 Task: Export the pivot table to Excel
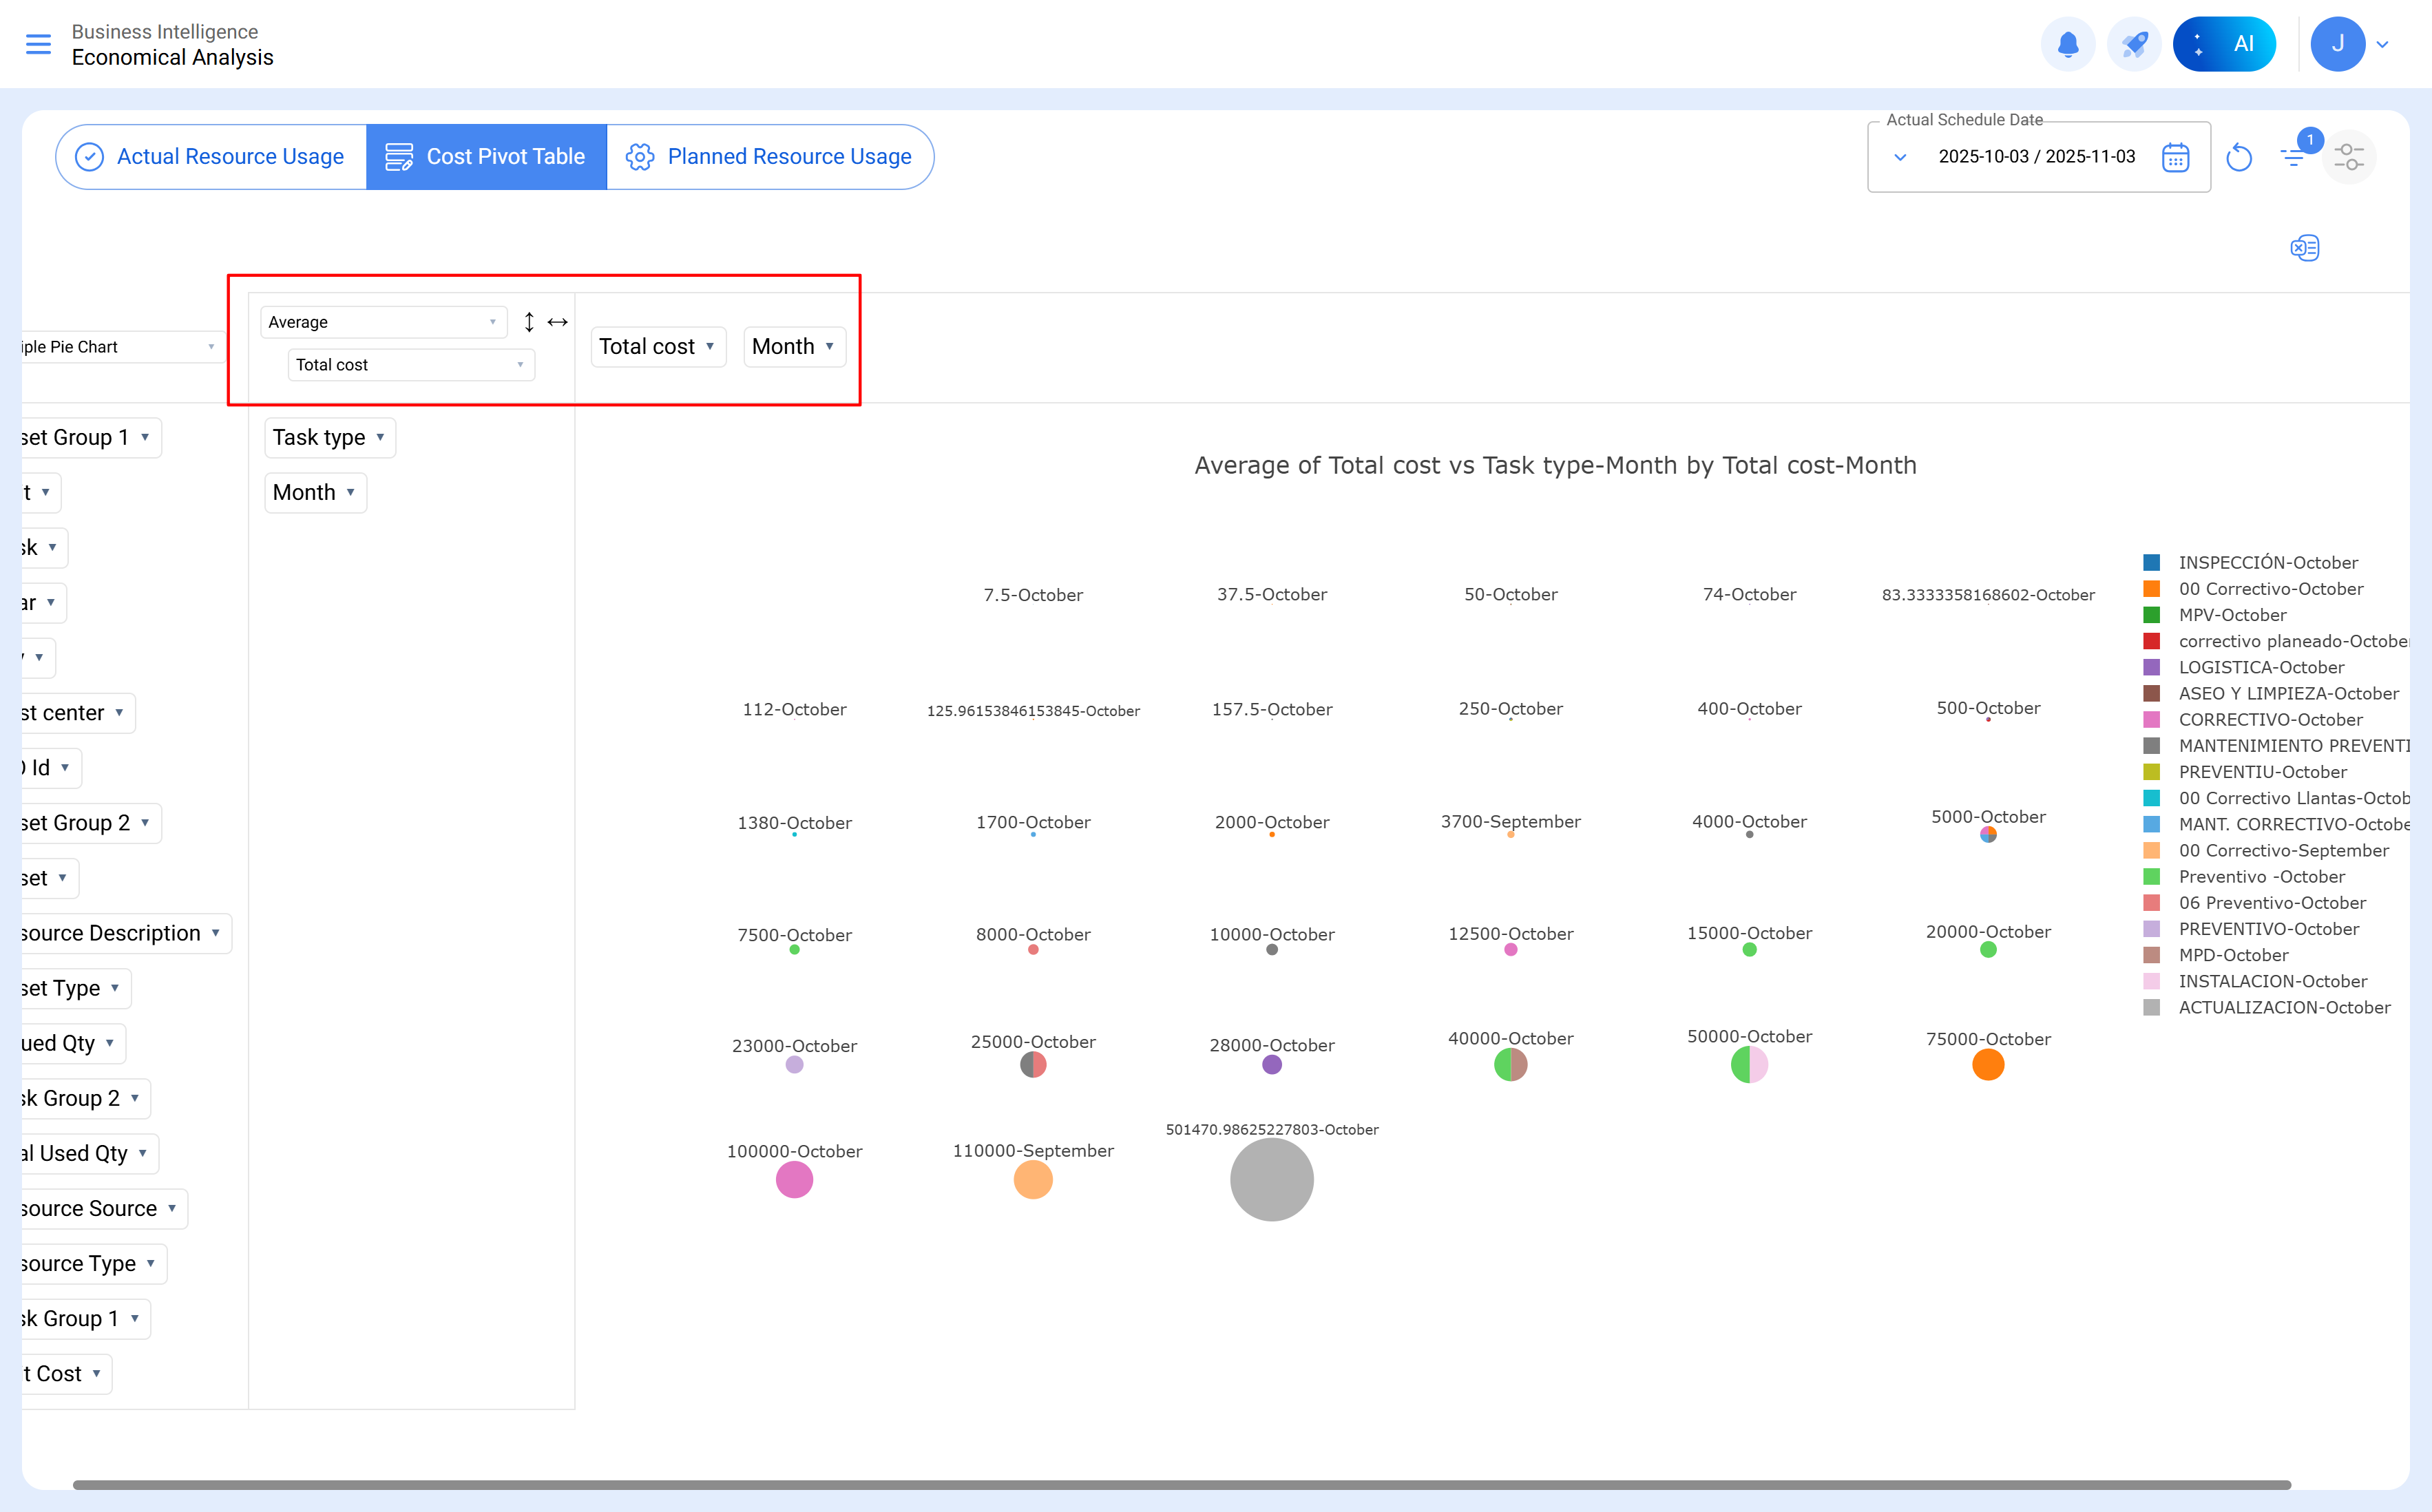(2304, 248)
